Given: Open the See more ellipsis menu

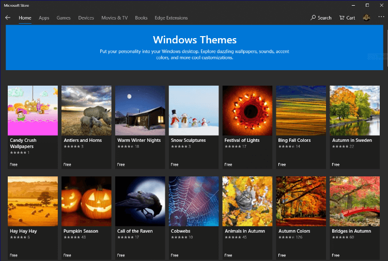Looking at the screenshot, I should click(x=381, y=17).
